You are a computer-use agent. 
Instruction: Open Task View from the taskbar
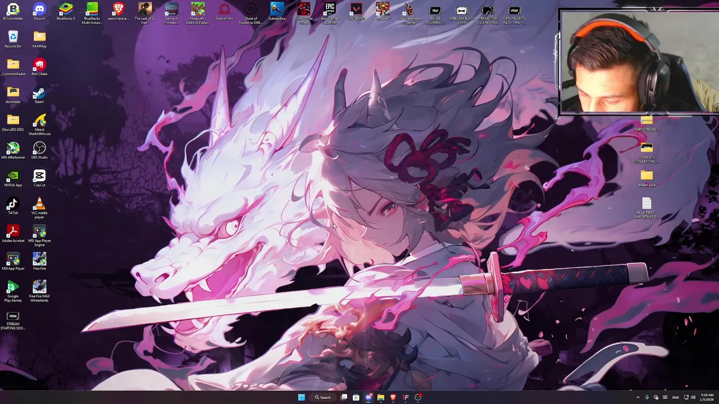coord(344,397)
